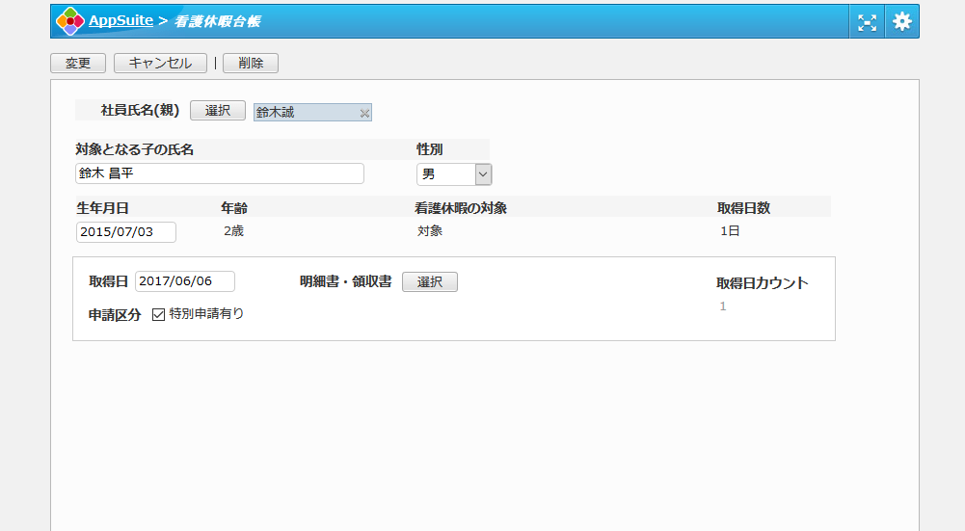Click the 生年月日 date field
The image size is (965, 531).
pyautogui.click(x=126, y=232)
